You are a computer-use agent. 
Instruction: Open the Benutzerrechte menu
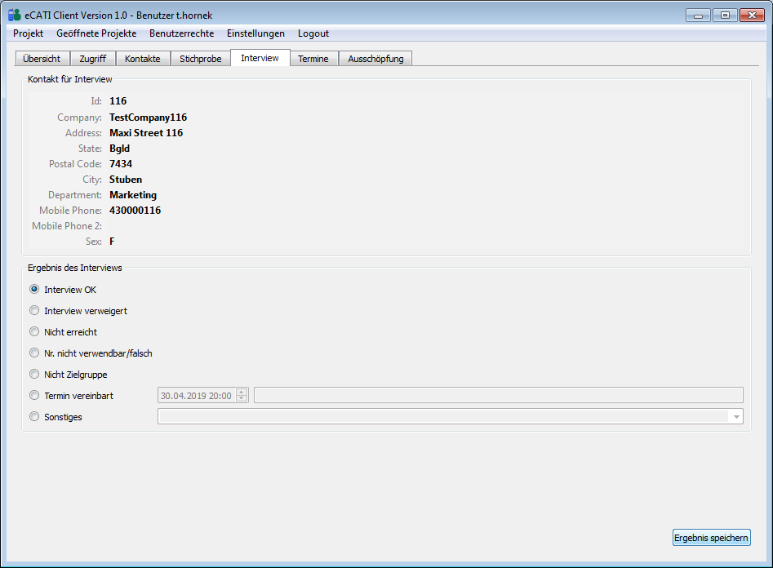pos(181,33)
